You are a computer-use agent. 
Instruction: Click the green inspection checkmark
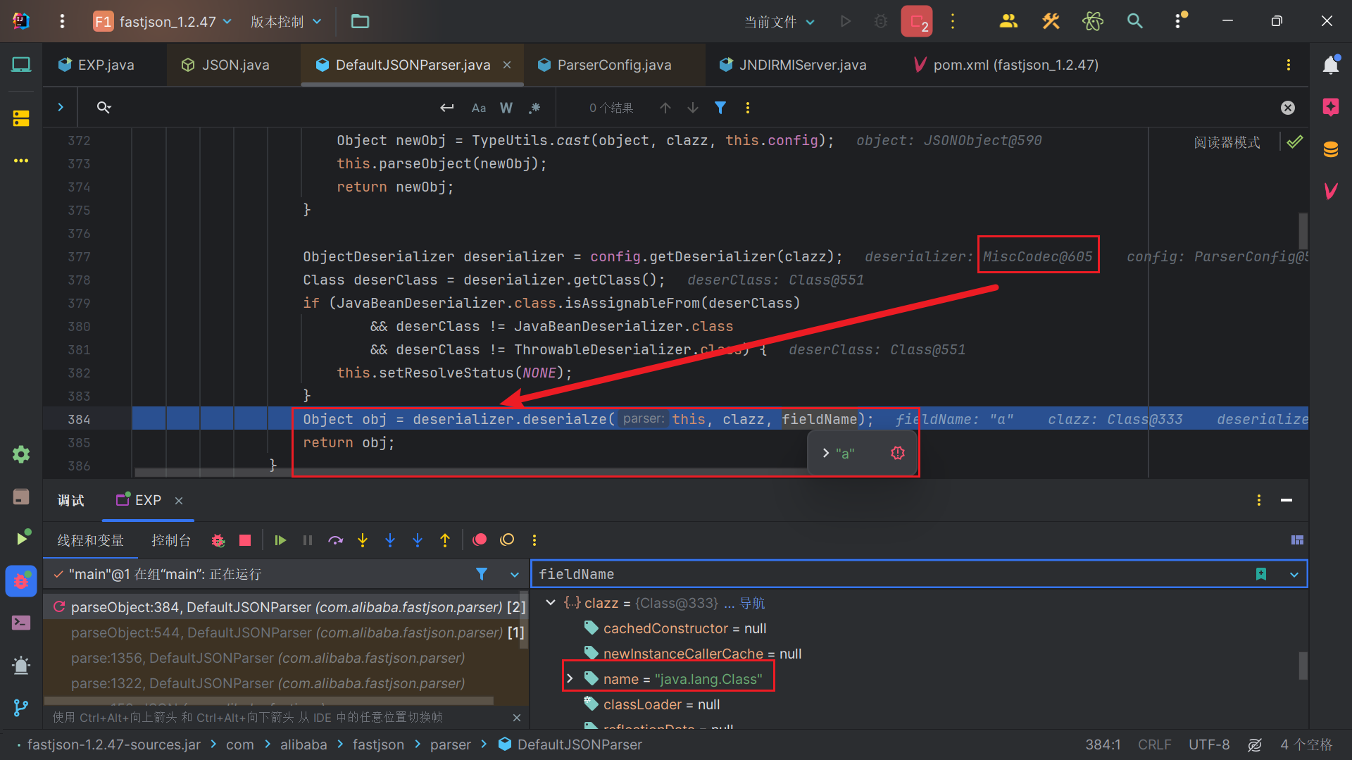[x=1295, y=142]
